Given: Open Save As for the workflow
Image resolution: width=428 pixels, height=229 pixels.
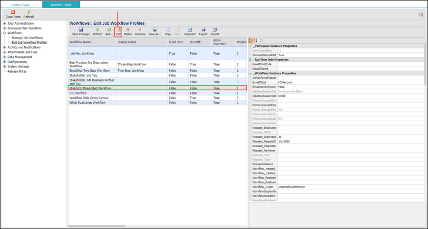Looking at the screenshot, I should [155, 32].
